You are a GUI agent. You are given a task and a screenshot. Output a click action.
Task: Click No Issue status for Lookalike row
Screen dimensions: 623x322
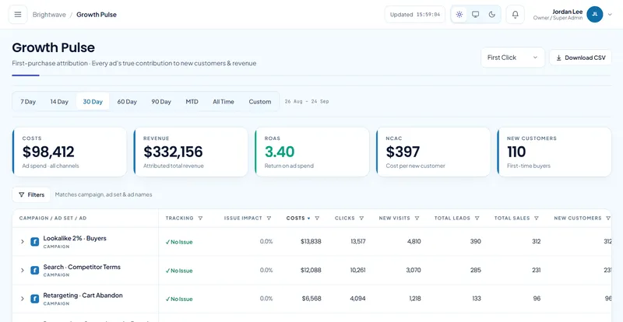click(179, 242)
